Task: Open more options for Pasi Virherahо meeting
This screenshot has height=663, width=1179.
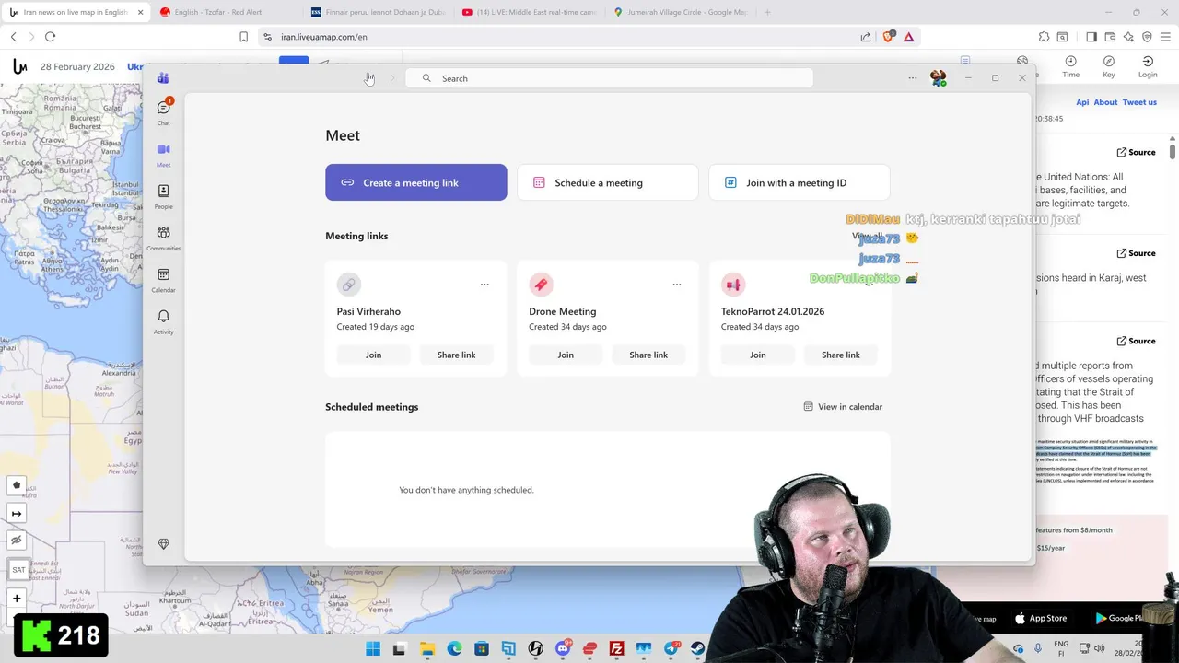Action: point(484,285)
